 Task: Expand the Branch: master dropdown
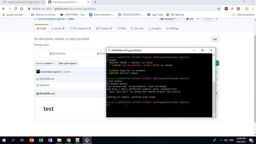click(x=45, y=63)
